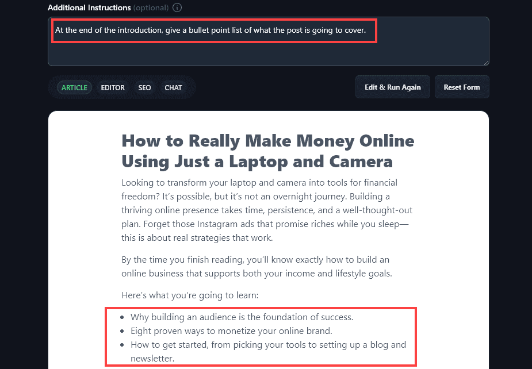
Task: Click the line 'Here's what you're going to learn:'
Action: click(190, 295)
